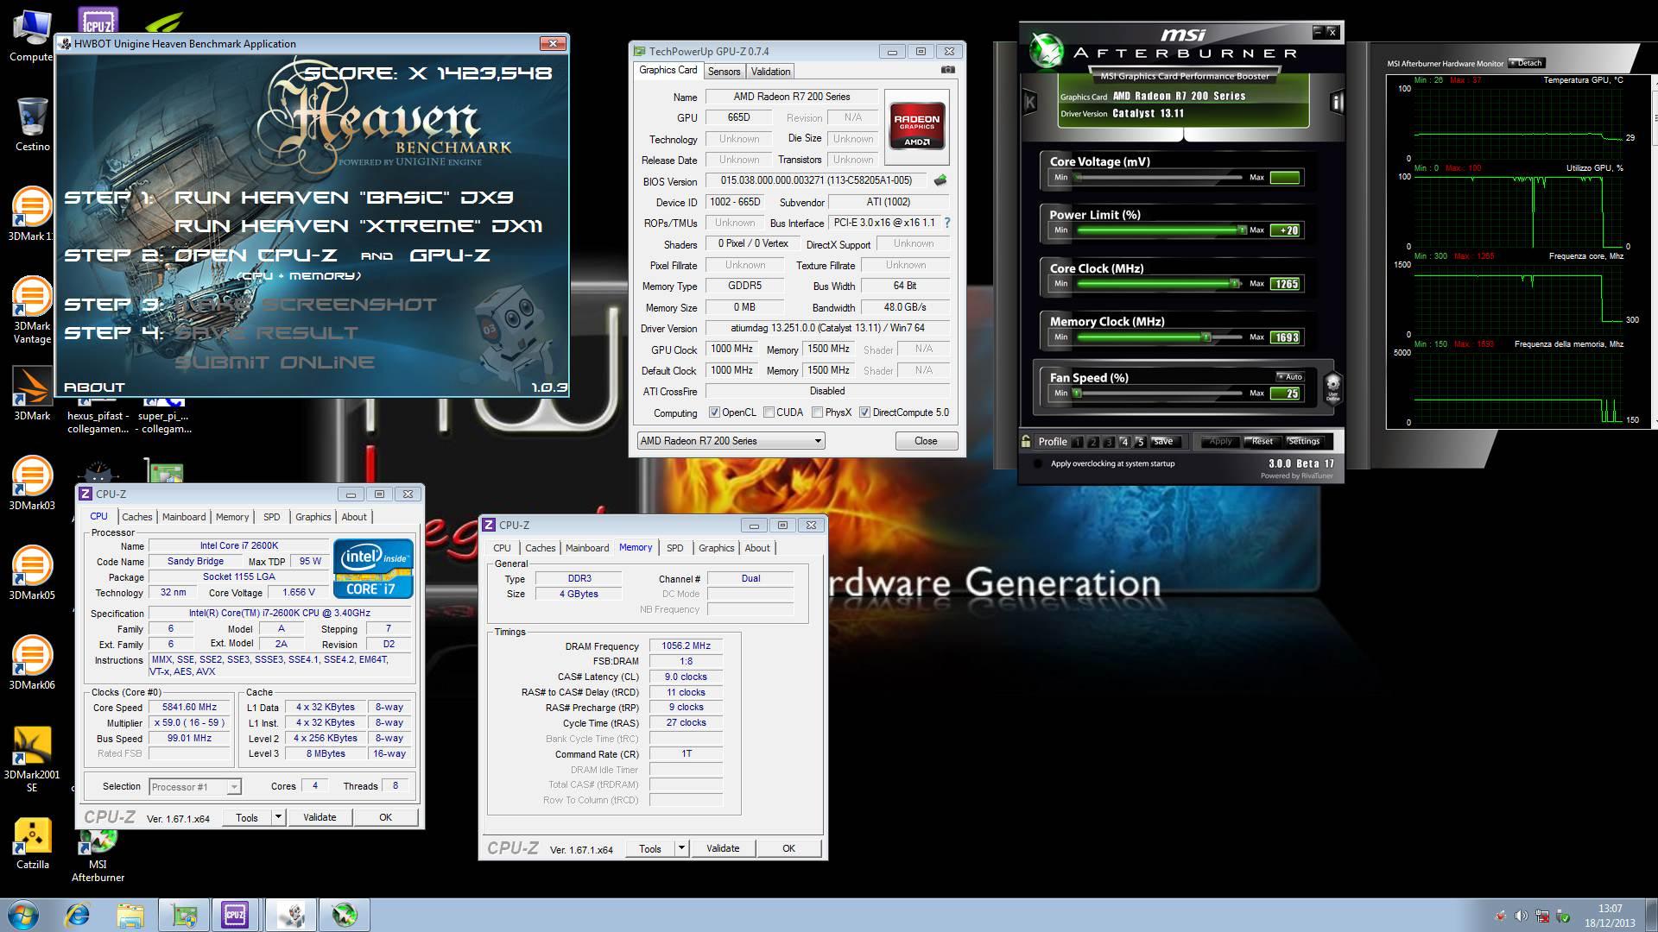Open the 3DMark06 desktop shortcut
Screen dimensions: 1658x932
[32, 663]
